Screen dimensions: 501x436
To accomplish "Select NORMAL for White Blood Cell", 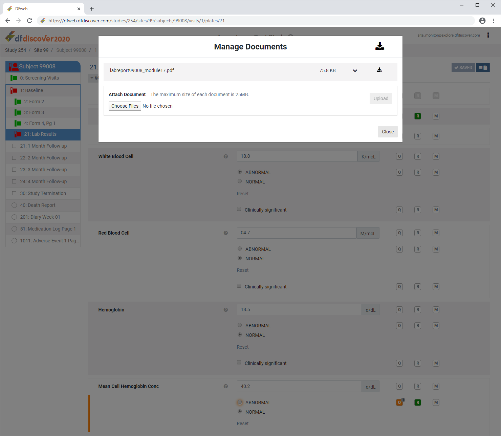I will [240, 181].
